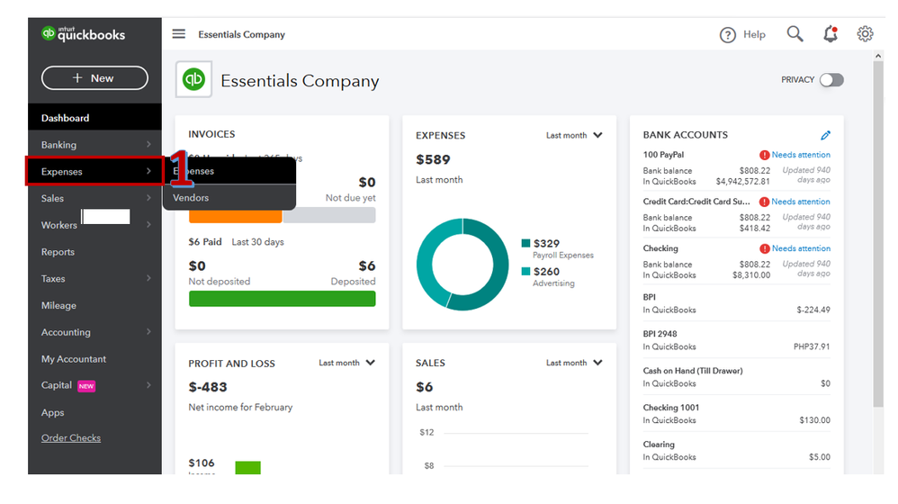Open Mileage from sidebar
This screenshot has height=504, width=898.
click(58, 305)
